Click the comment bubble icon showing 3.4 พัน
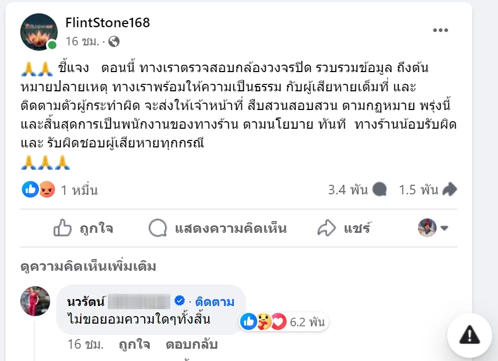Screen dimensions: 498x361 click(380, 188)
